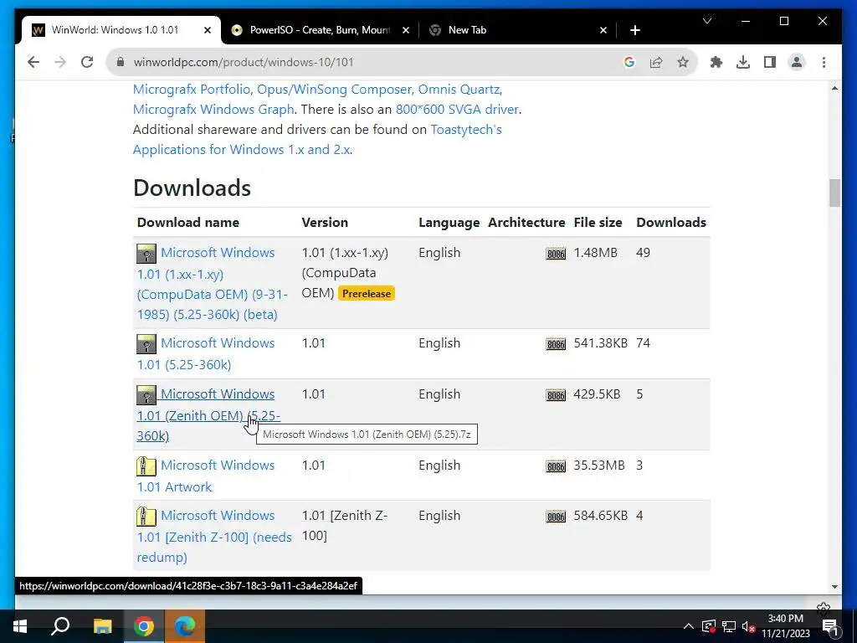Toggle the Chrome side panel
The width and height of the screenshot is (857, 643).
point(770,62)
